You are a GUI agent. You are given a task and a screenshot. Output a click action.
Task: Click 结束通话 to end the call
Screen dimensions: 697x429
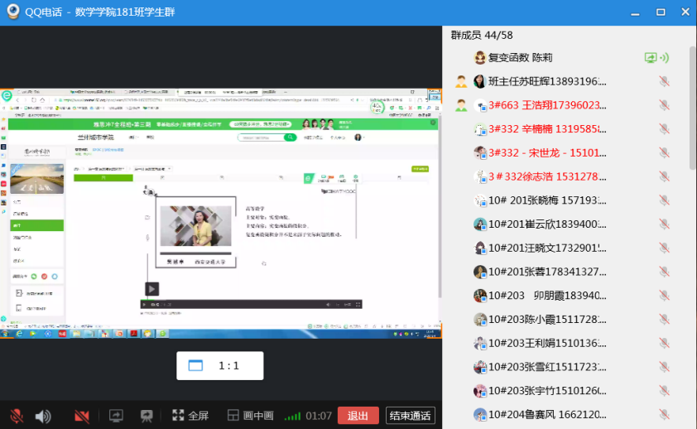click(410, 416)
